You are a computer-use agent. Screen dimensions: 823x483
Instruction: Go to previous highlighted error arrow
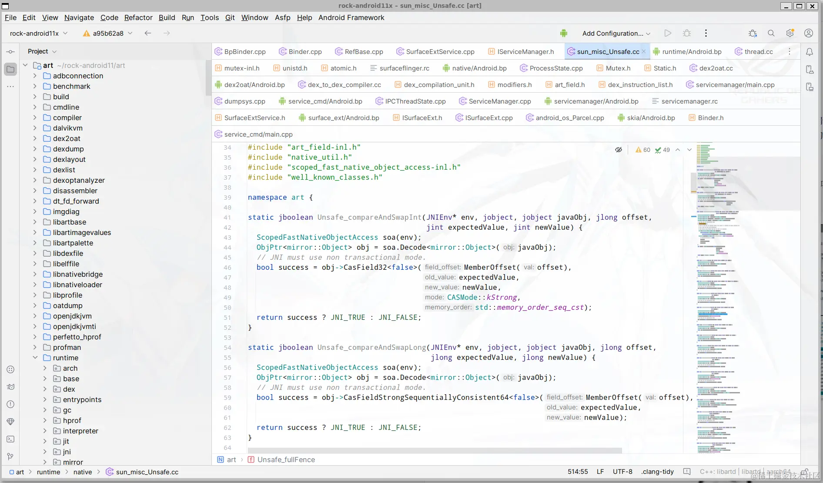[678, 150]
